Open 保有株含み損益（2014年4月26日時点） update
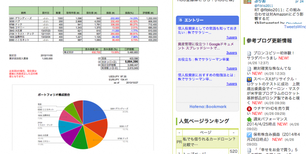 pos(273,137)
